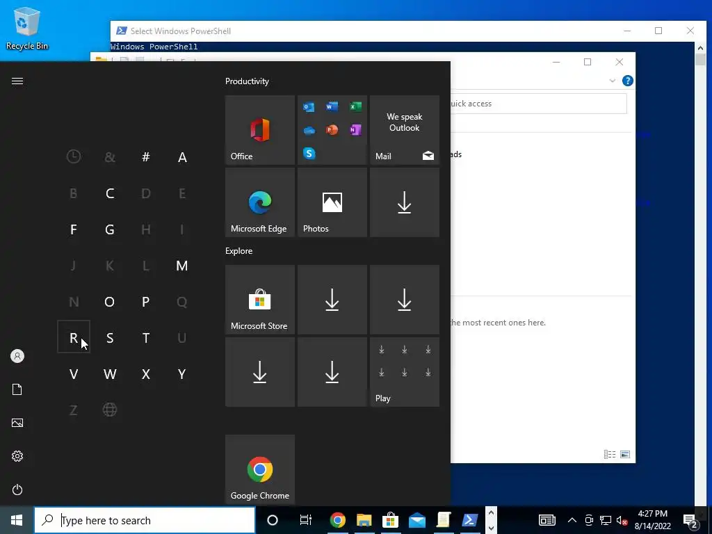This screenshot has width=712, height=534.
Task: Click the PowerShell scrollbar up arrow
Action: coord(700,48)
